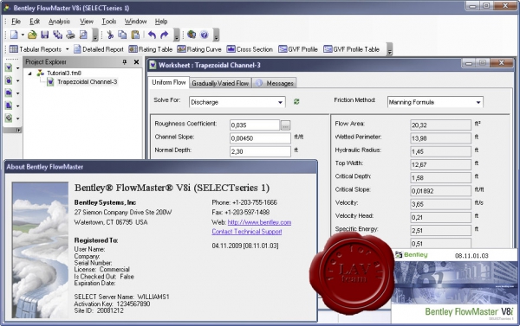Open the Rating Curve
520x326 pixels.
pos(199,49)
